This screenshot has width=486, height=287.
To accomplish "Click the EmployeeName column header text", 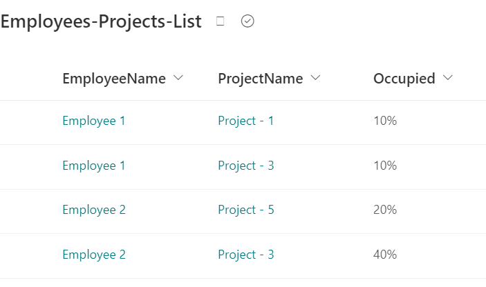I will tap(114, 79).
